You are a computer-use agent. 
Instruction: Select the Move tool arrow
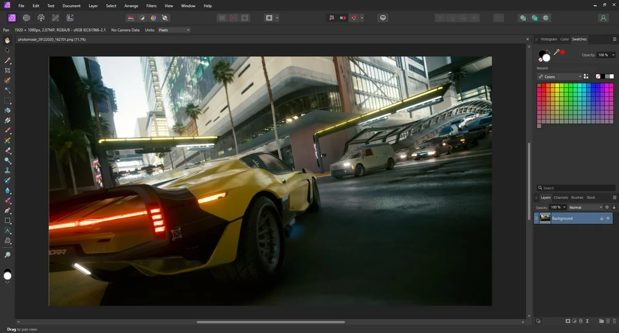pos(7,50)
